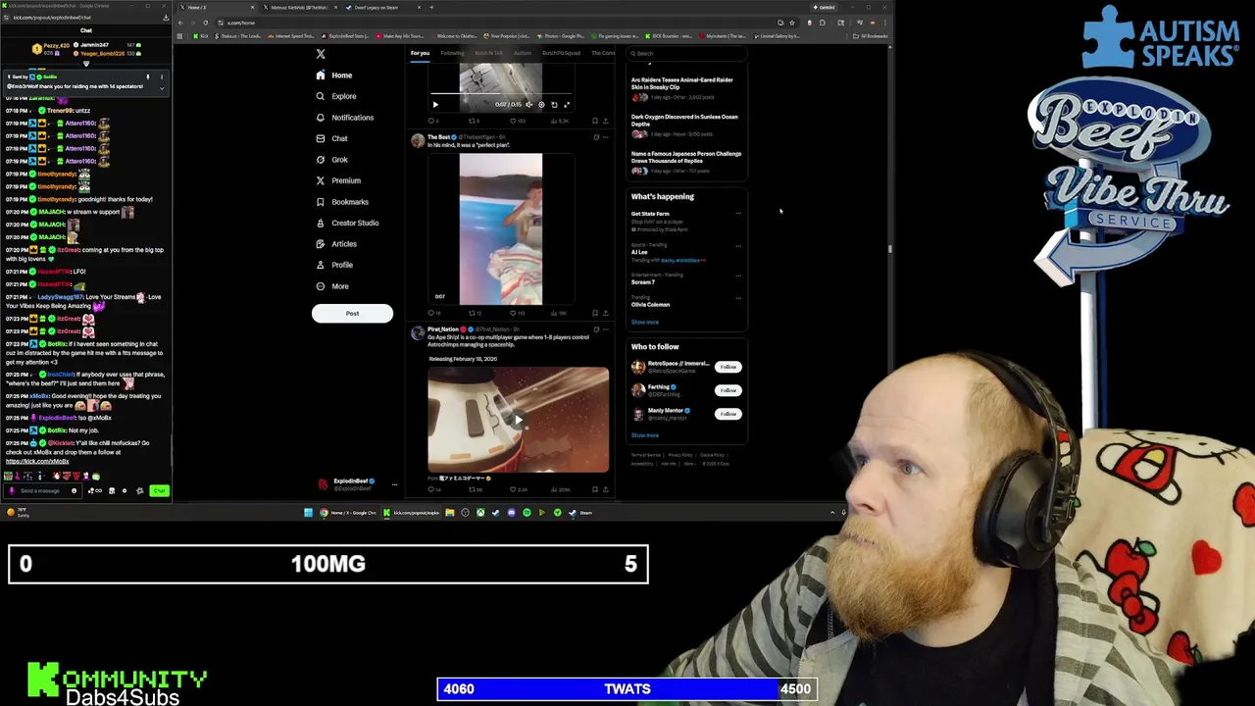Share The Best's perfect plan post

[606, 313]
